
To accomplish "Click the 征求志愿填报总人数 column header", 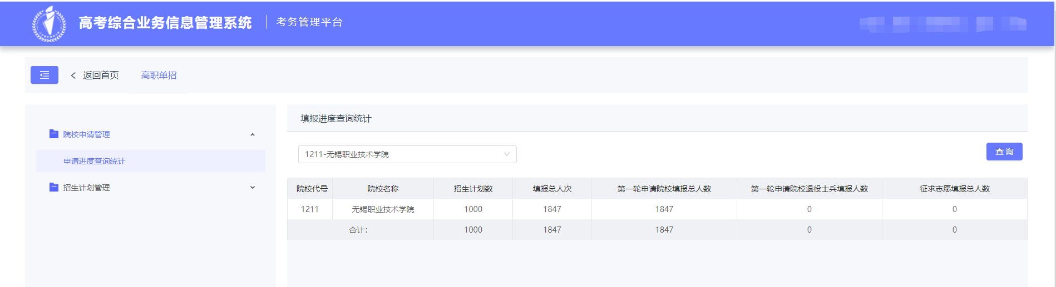I will 954,189.
